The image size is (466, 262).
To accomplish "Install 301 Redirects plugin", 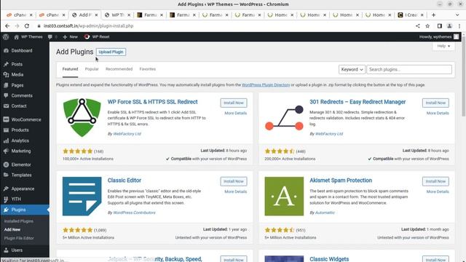I will (x=435, y=103).
